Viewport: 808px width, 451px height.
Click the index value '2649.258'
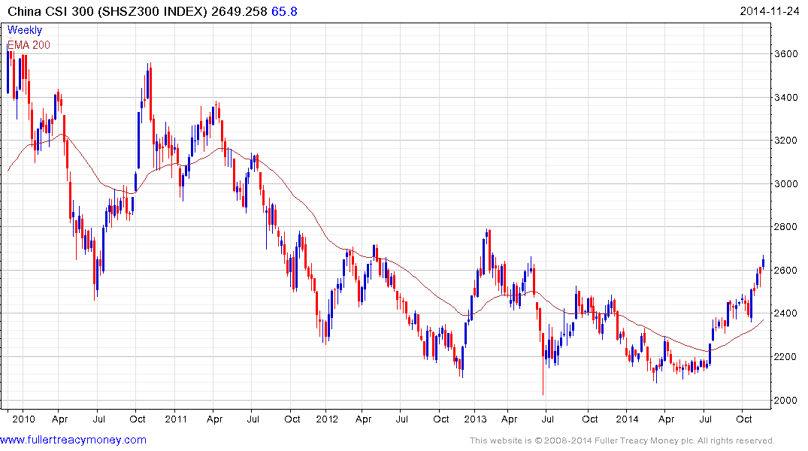pyautogui.click(x=239, y=11)
